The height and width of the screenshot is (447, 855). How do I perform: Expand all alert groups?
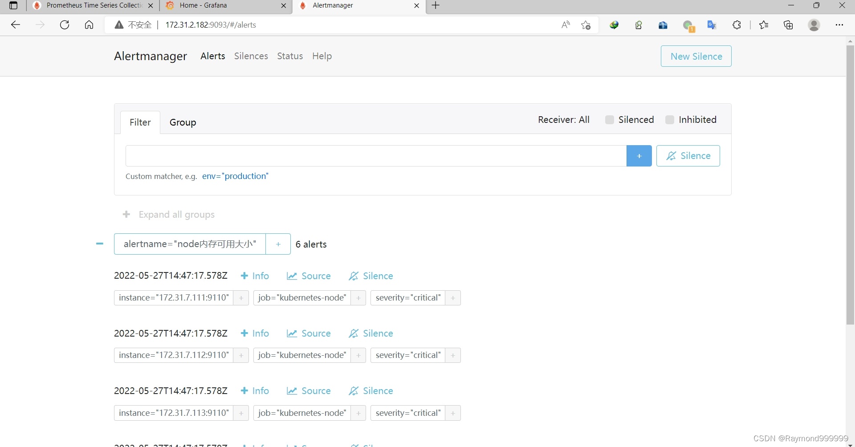coord(169,215)
